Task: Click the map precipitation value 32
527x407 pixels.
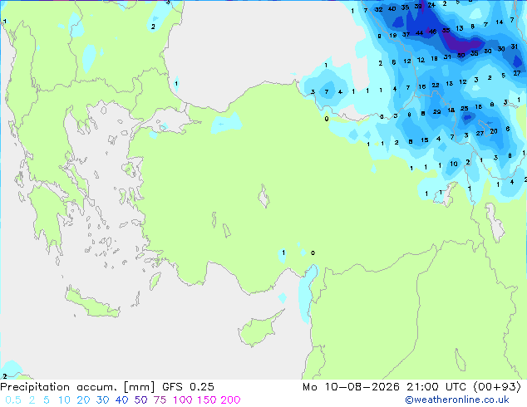Action: click(378, 9)
